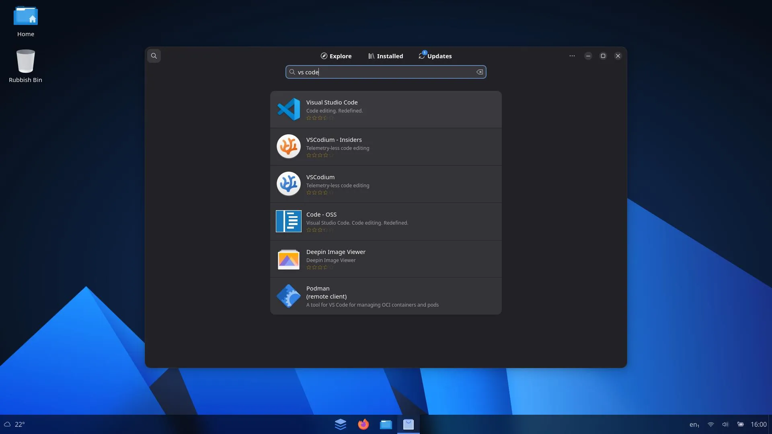Viewport: 772px width, 434px height.
Task: Click the Podman remote client icon
Action: click(x=289, y=296)
